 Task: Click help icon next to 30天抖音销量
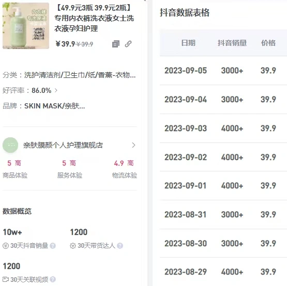click(53, 246)
